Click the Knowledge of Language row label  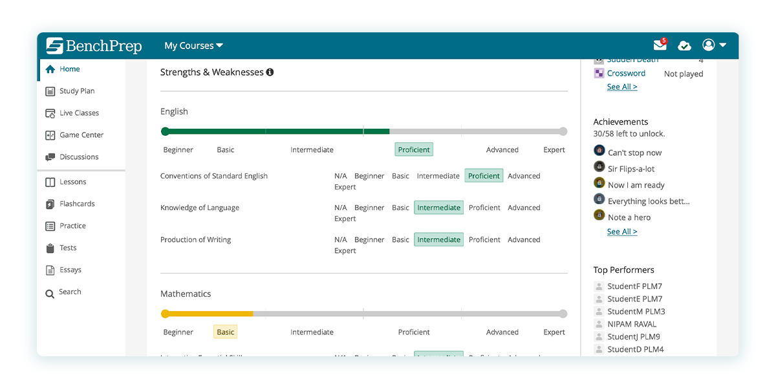tap(200, 208)
